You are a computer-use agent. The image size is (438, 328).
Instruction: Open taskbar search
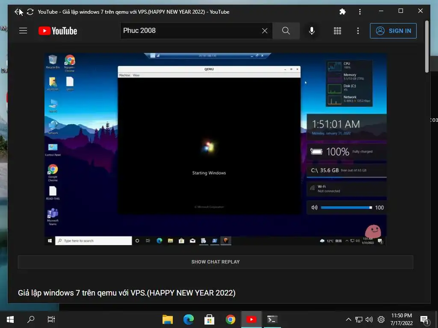[x=31, y=319]
